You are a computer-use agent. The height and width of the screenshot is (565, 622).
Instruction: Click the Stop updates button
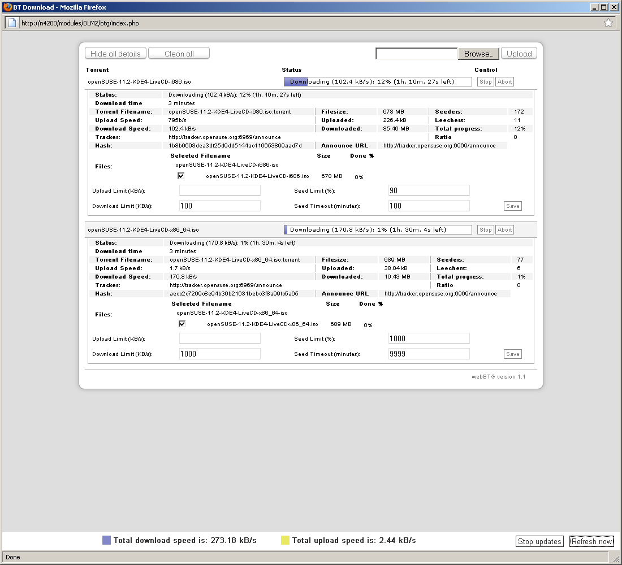pos(539,541)
